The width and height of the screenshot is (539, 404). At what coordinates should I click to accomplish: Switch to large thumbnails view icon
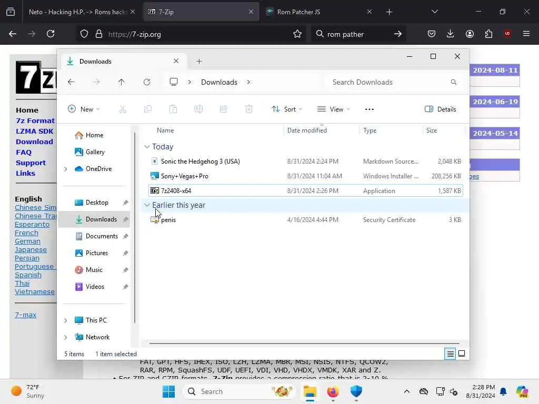click(x=462, y=353)
